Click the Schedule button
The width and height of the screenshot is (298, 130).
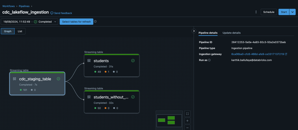[268, 12]
